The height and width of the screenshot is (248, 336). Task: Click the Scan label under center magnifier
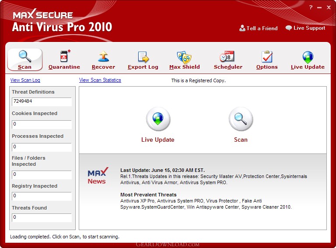[241, 140]
